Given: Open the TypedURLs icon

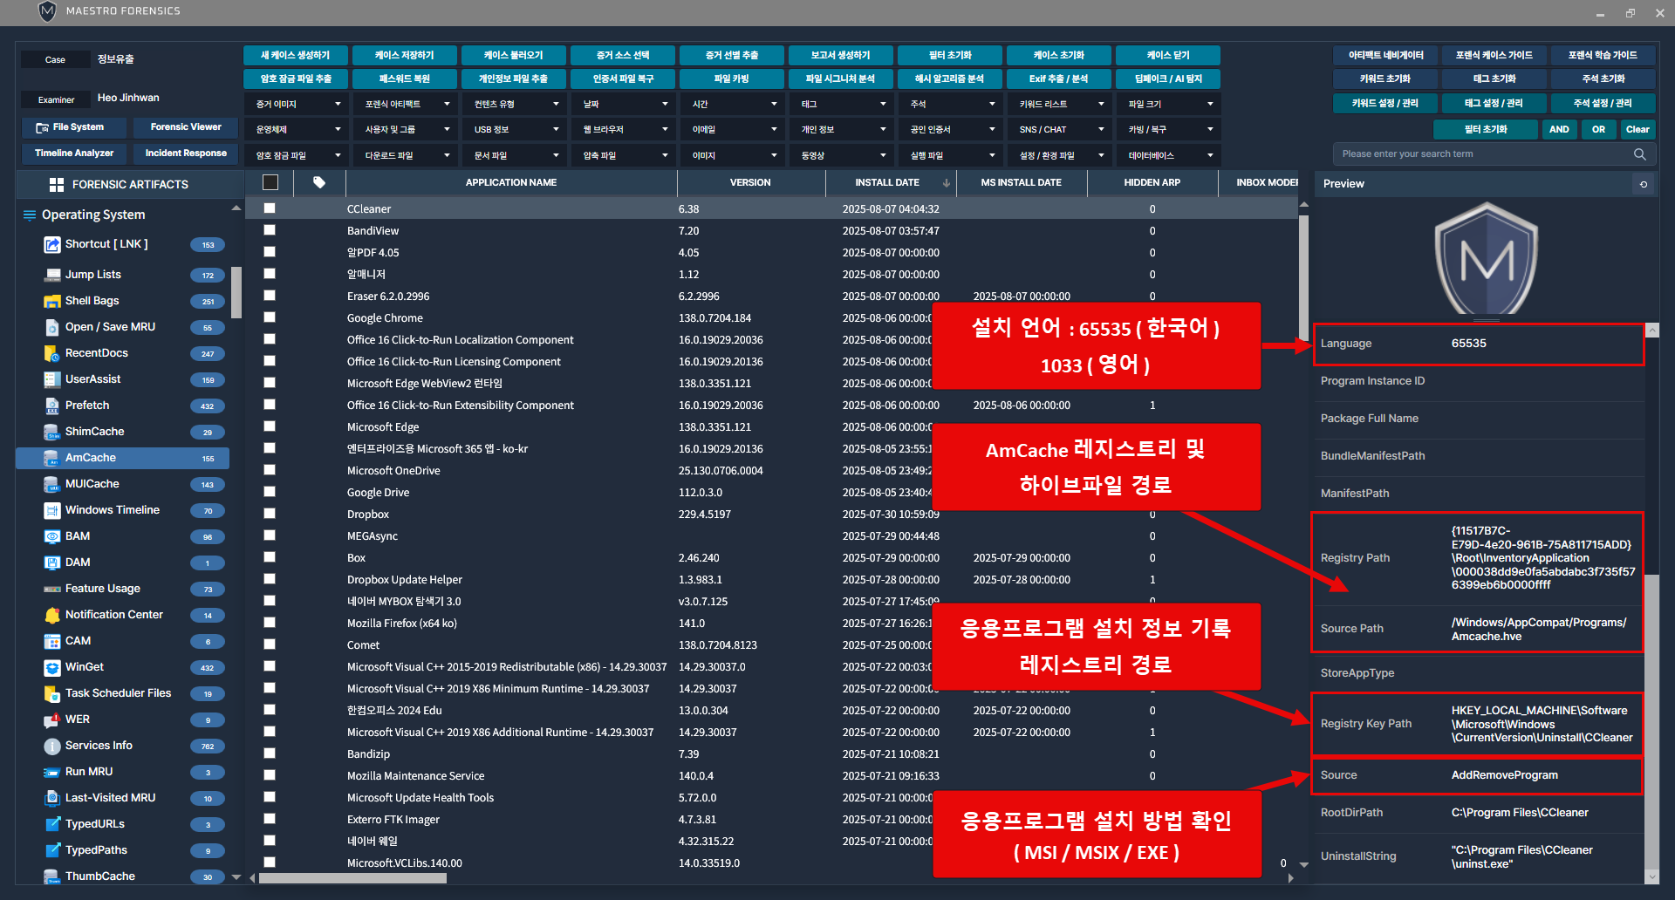Looking at the screenshot, I should pos(51,824).
